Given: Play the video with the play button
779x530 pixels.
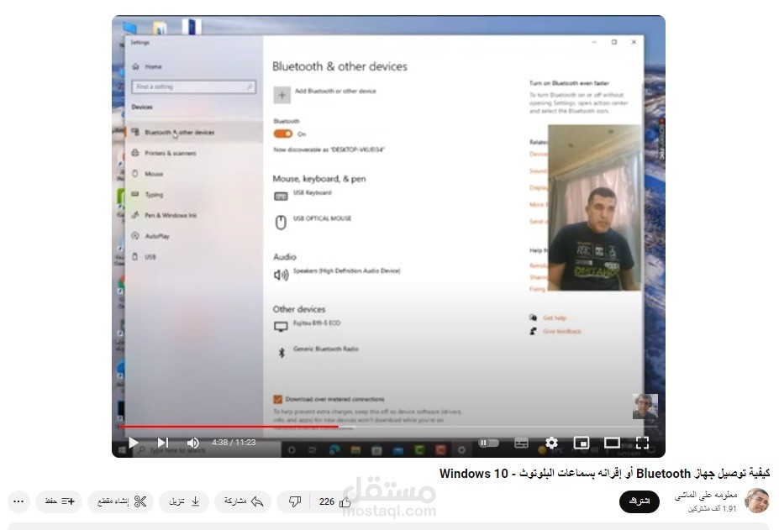Looking at the screenshot, I should coord(133,443).
